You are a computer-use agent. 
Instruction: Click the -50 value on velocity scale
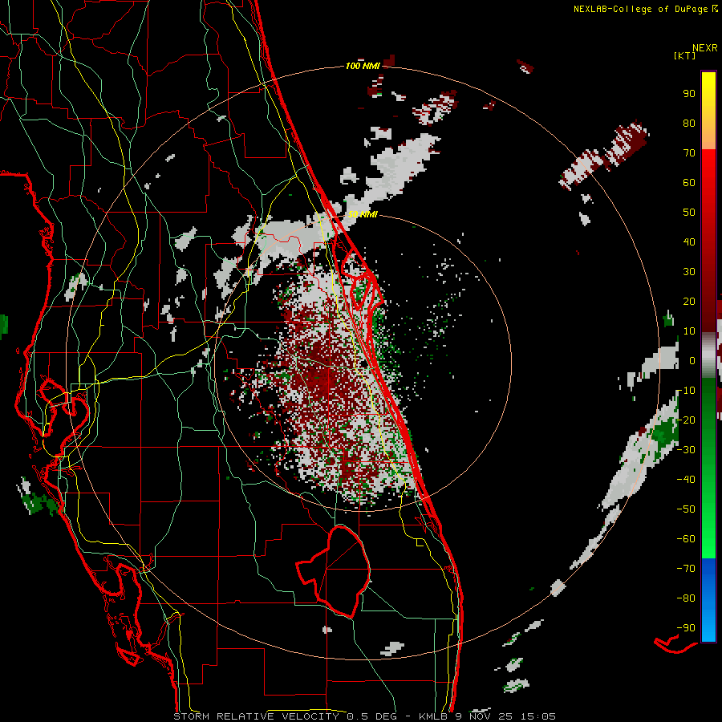point(686,509)
